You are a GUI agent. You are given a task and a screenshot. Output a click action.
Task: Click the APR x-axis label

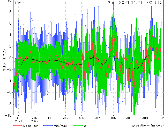tap(81, 118)
